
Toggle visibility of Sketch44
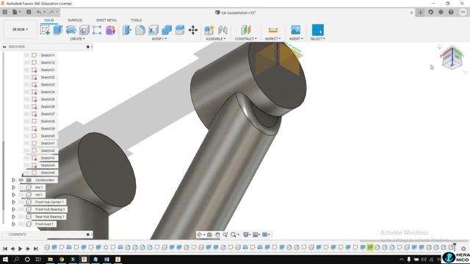tap(27, 165)
